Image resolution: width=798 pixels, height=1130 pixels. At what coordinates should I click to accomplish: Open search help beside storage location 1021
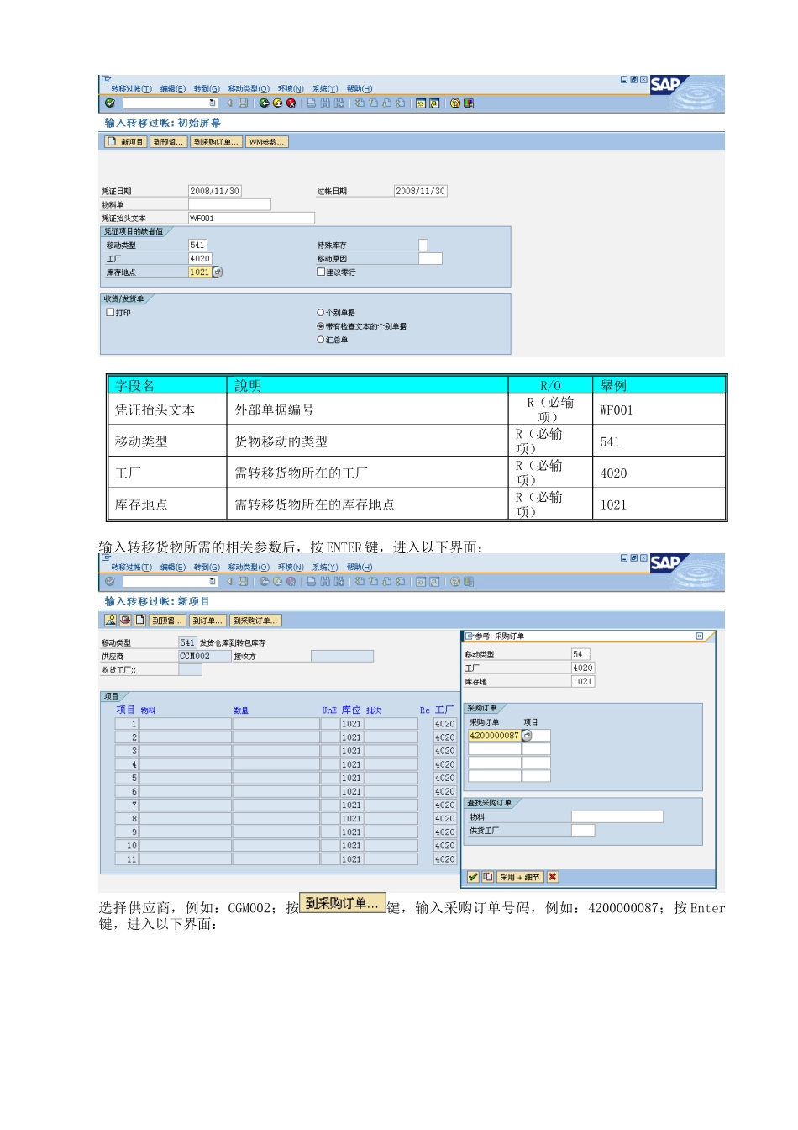coord(218,272)
